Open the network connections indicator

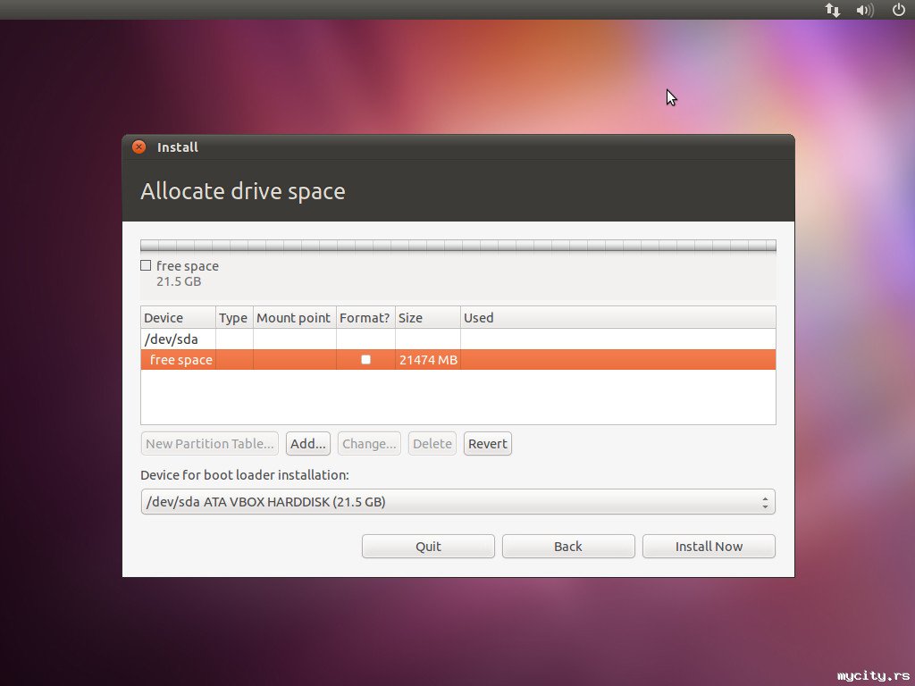pyautogui.click(x=833, y=10)
